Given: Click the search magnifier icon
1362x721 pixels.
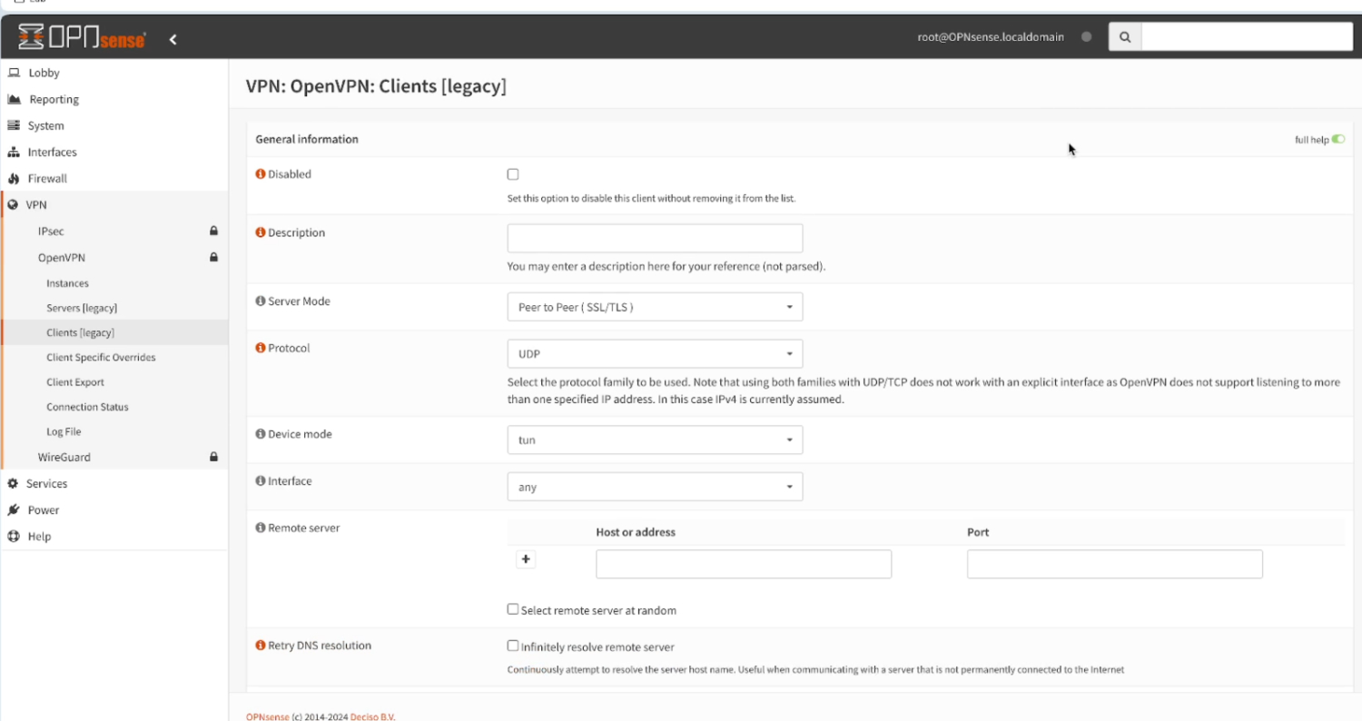Looking at the screenshot, I should 1125,37.
